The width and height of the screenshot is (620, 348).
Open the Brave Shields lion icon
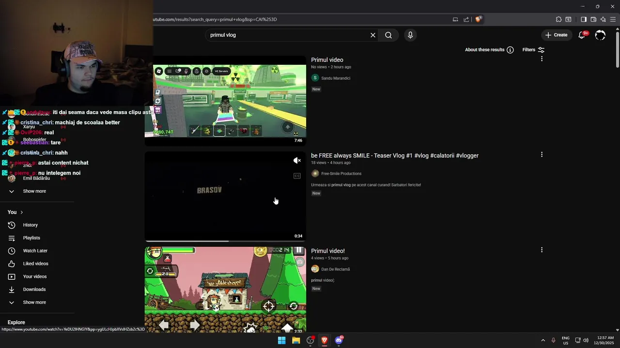[x=478, y=19]
